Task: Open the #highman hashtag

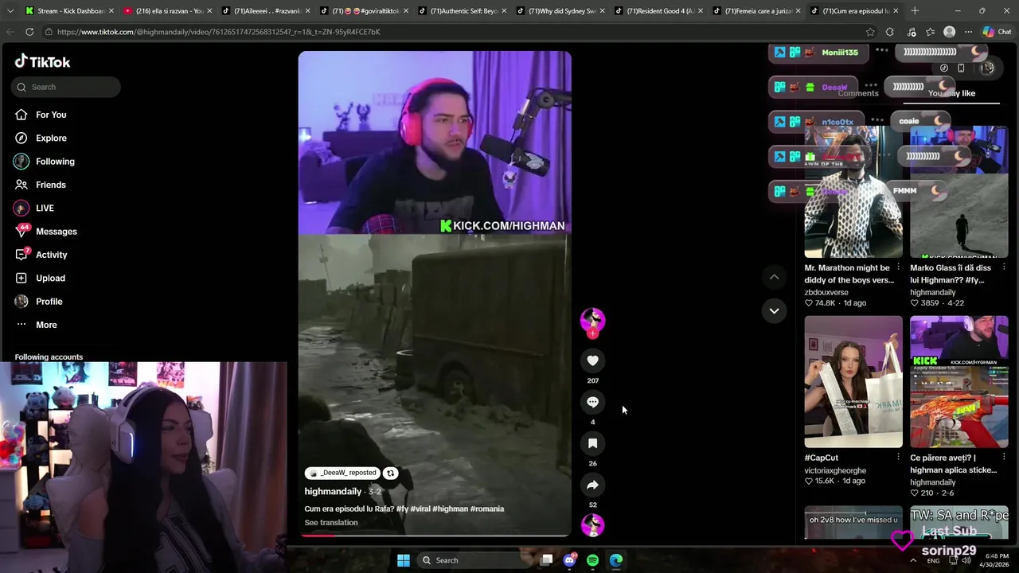Action: pyautogui.click(x=450, y=509)
